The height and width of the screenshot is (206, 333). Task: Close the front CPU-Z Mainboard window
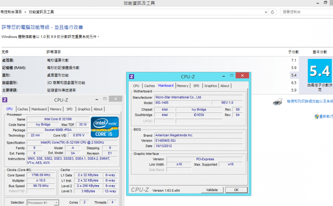click(242, 76)
